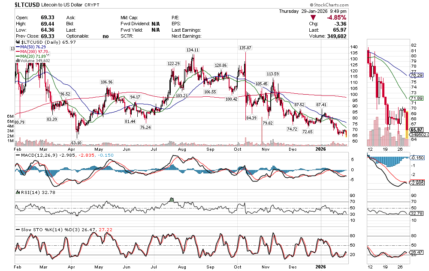Click the $LTCUSD ticker symbol title

30,4
